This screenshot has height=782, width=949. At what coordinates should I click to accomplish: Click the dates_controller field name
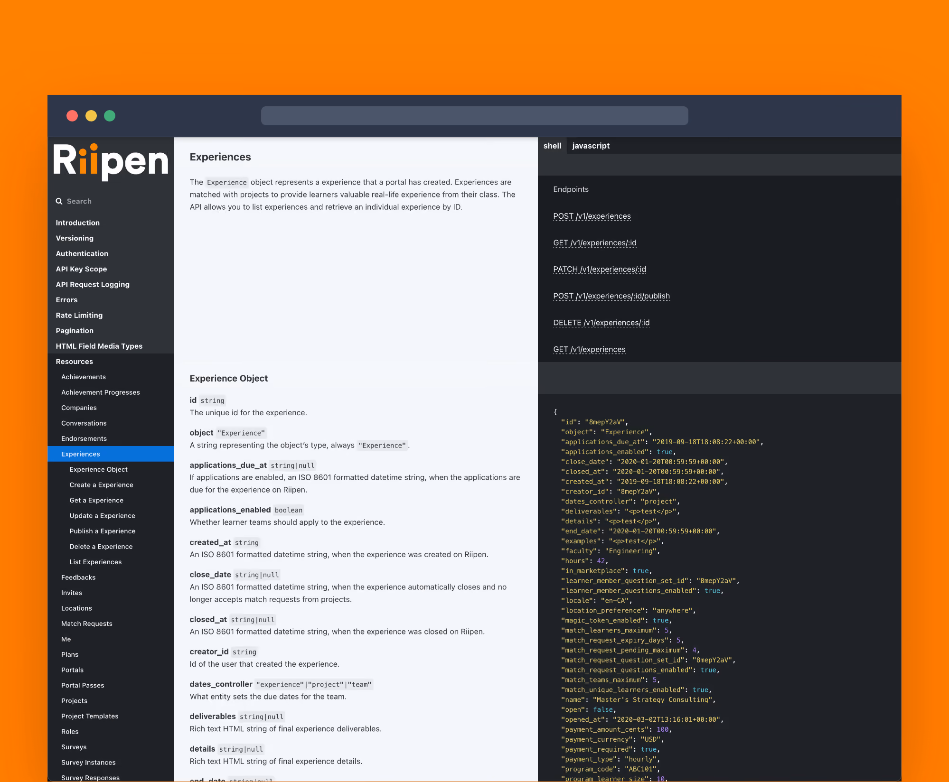click(x=221, y=684)
